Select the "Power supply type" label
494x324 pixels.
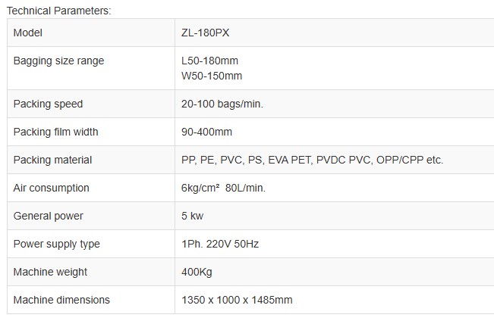pyautogui.click(x=56, y=244)
